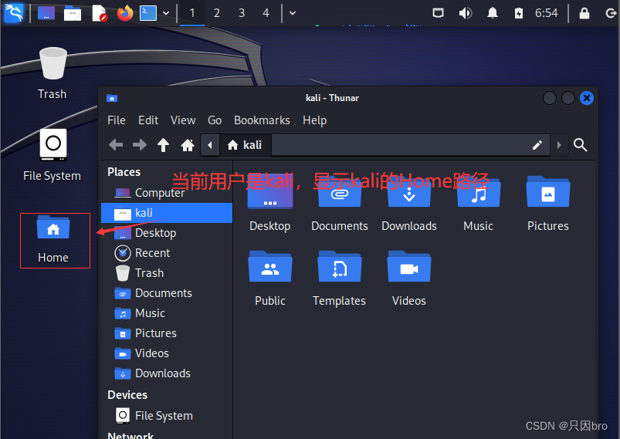
Task: Select Trash in Places sidebar
Action: (x=167, y=273)
